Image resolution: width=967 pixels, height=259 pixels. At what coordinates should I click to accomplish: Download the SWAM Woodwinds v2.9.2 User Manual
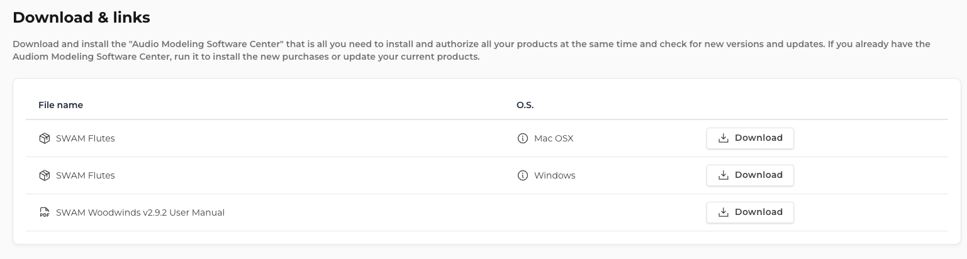pyautogui.click(x=750, y=212)
